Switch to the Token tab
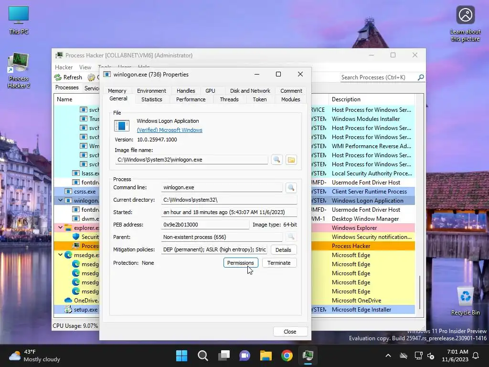The image size is (489, 367). coord(260,99)
